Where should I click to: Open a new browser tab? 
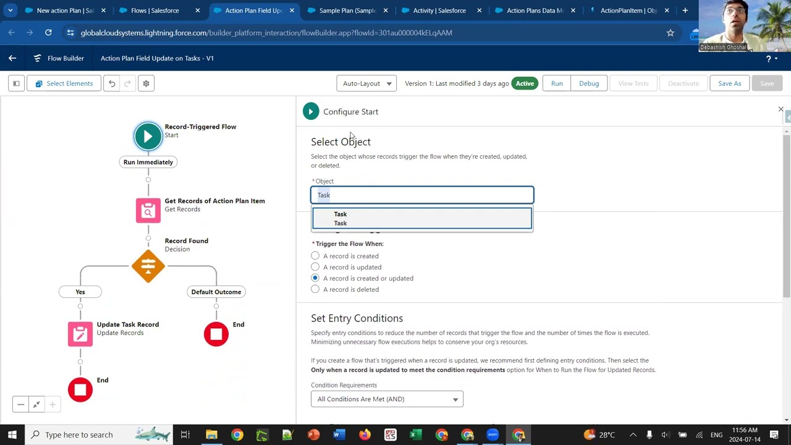685,11
